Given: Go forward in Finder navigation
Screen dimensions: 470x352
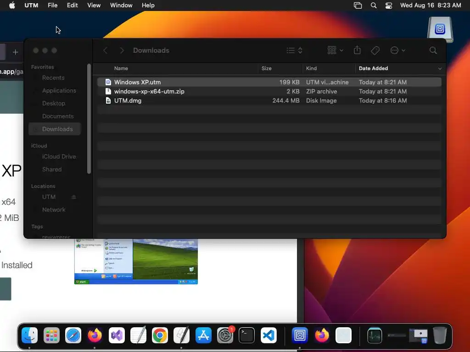Looking at the screenshot, I should pyautogui.click(x=122, y=50).
